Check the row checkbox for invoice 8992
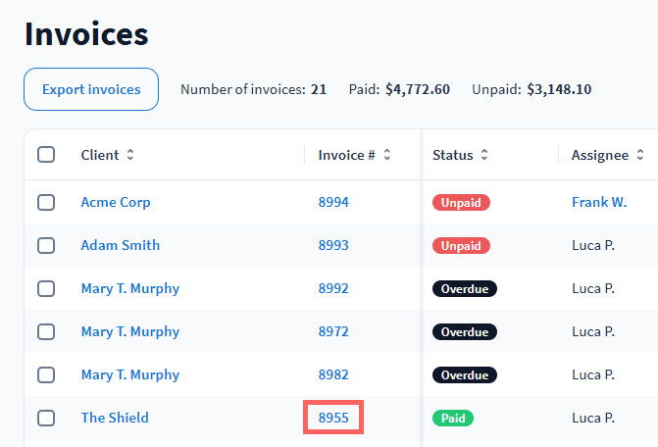The image size is (658, 447). pyautogui.click(x=46, y=288)
